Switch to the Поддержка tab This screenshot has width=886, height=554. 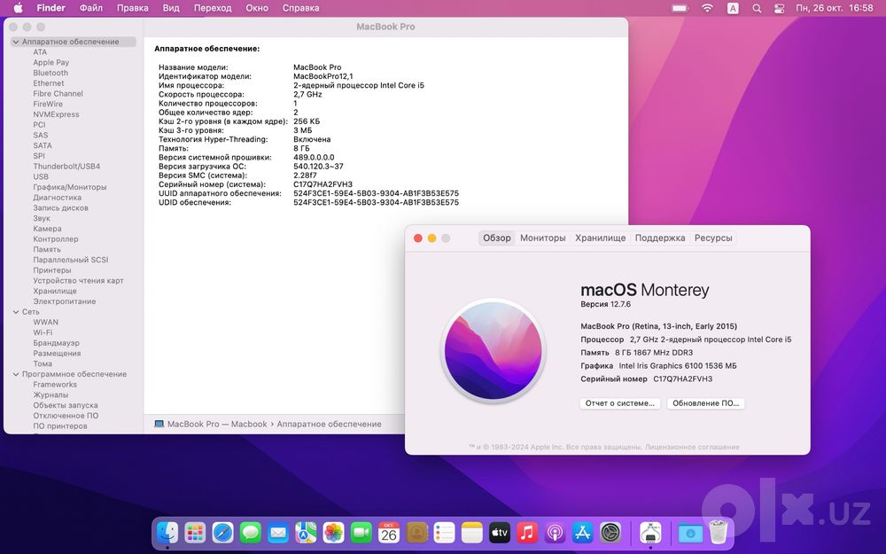(659, 238)
